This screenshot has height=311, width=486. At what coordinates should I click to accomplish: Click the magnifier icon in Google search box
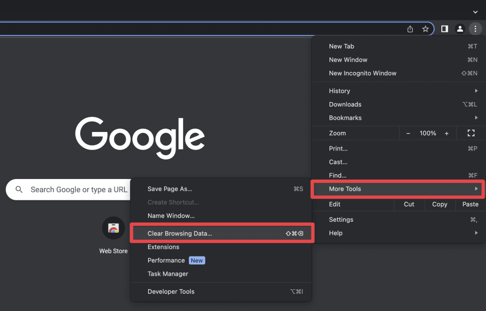point(19,189)
